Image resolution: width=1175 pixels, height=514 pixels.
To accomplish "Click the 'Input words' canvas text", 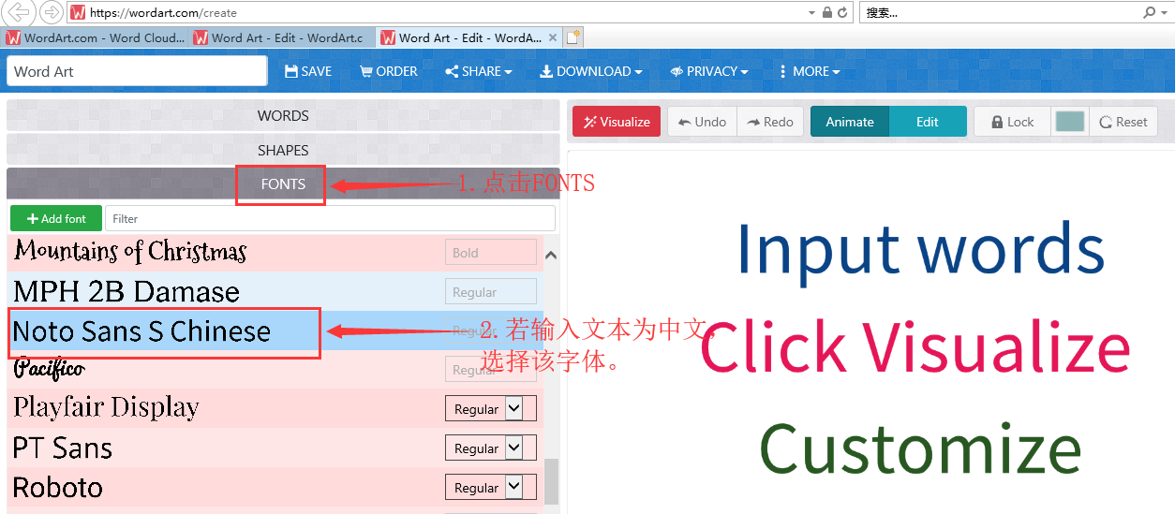I will click(x=920, y=250).
